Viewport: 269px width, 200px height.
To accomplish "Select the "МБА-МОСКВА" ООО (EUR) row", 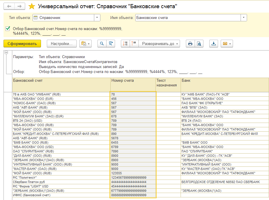I will click(61, 99).
